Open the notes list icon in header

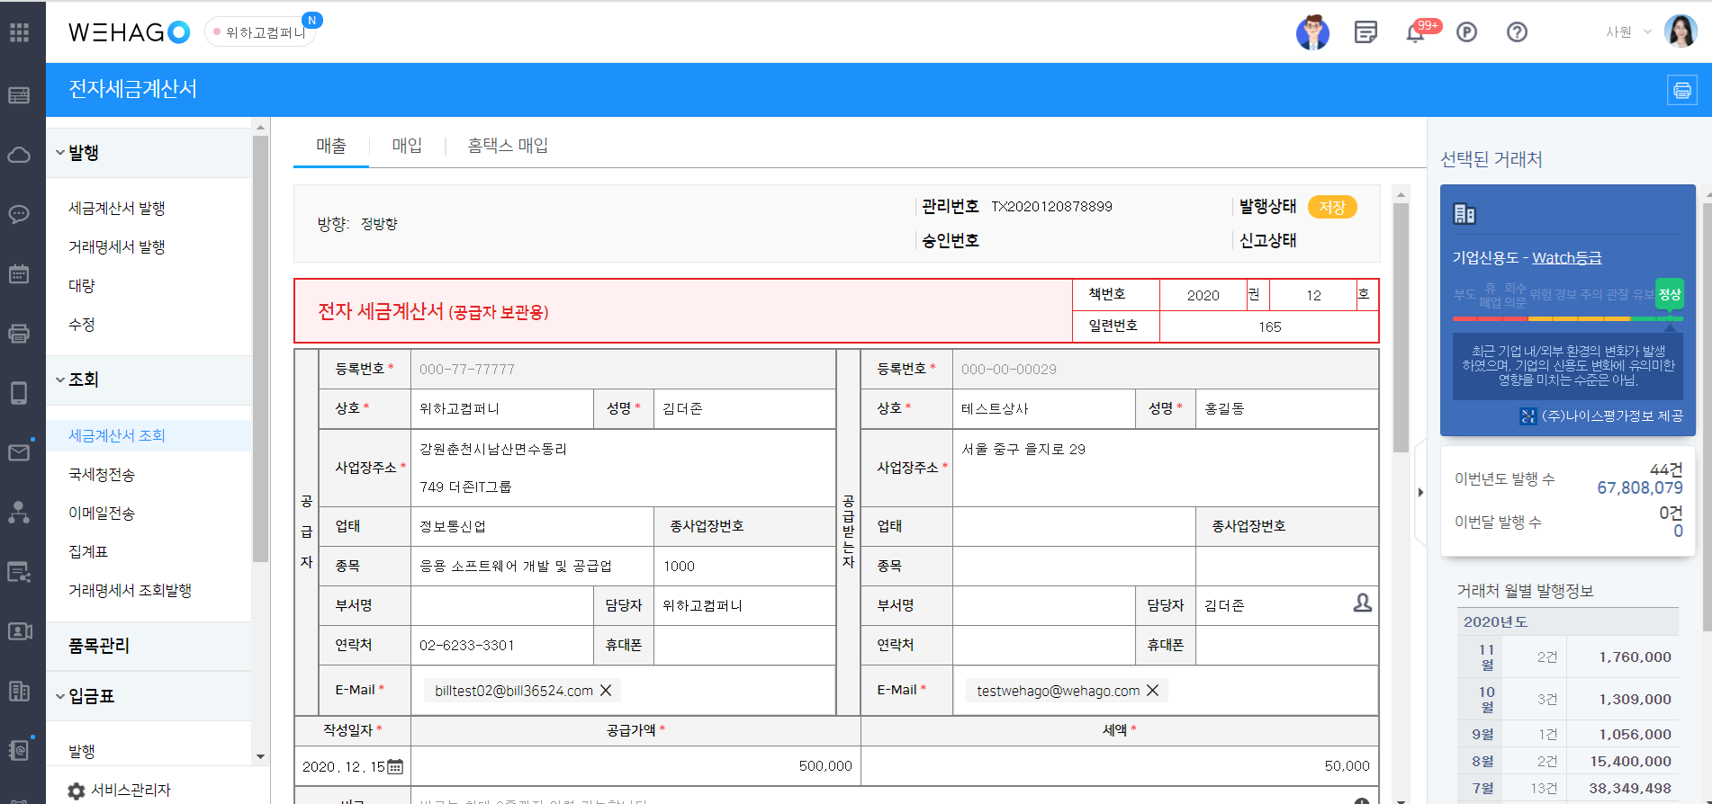(1365, 32)
